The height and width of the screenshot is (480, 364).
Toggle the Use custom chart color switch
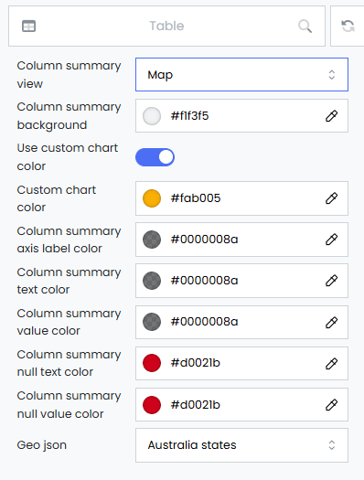[155, 157]
